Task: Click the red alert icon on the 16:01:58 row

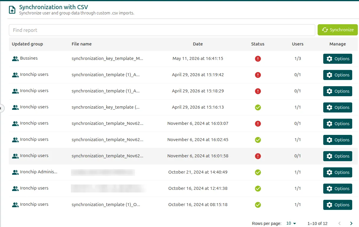Action: 258,156
